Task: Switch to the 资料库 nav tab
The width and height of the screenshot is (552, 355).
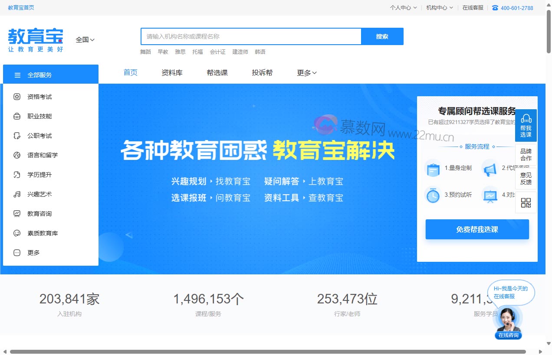Action: (x=172, y=73)
